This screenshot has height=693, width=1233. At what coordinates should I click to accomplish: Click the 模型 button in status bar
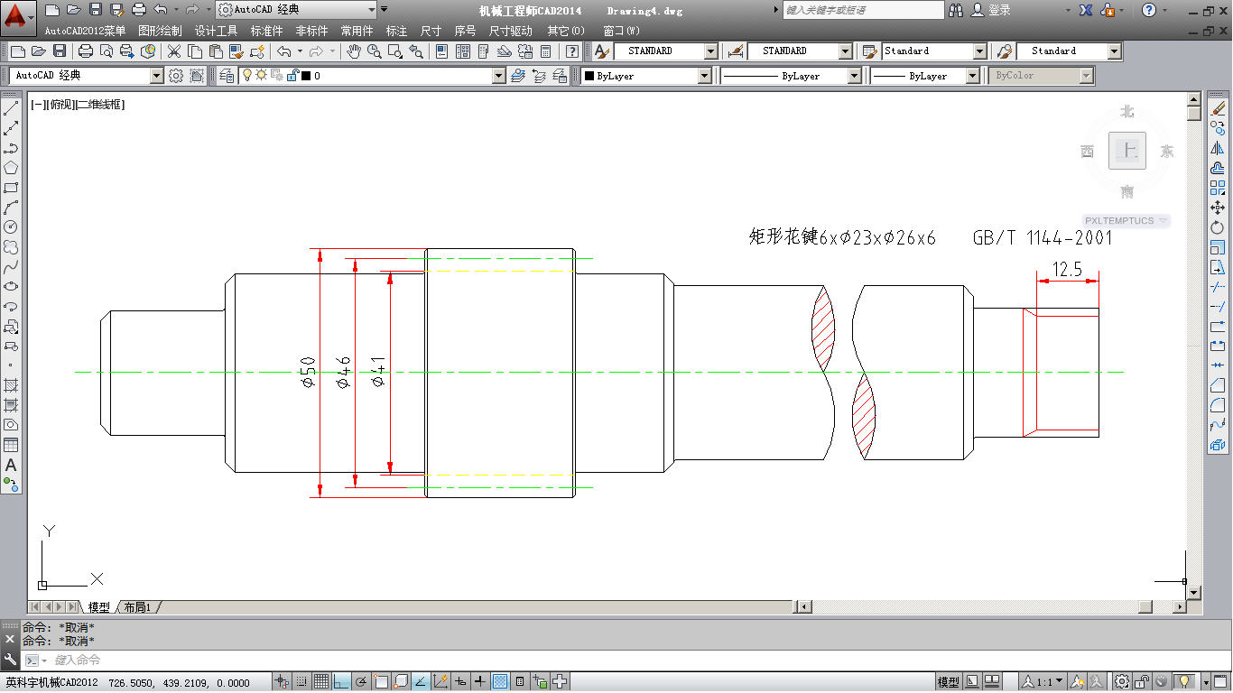pos(948,682)
